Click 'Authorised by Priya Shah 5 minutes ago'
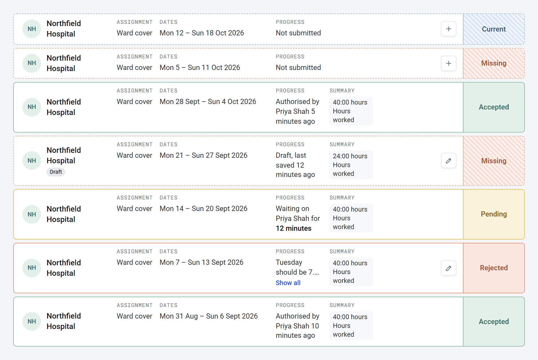Image resolution: width=538 pixels, height=360 pixels. click(297, 111)
